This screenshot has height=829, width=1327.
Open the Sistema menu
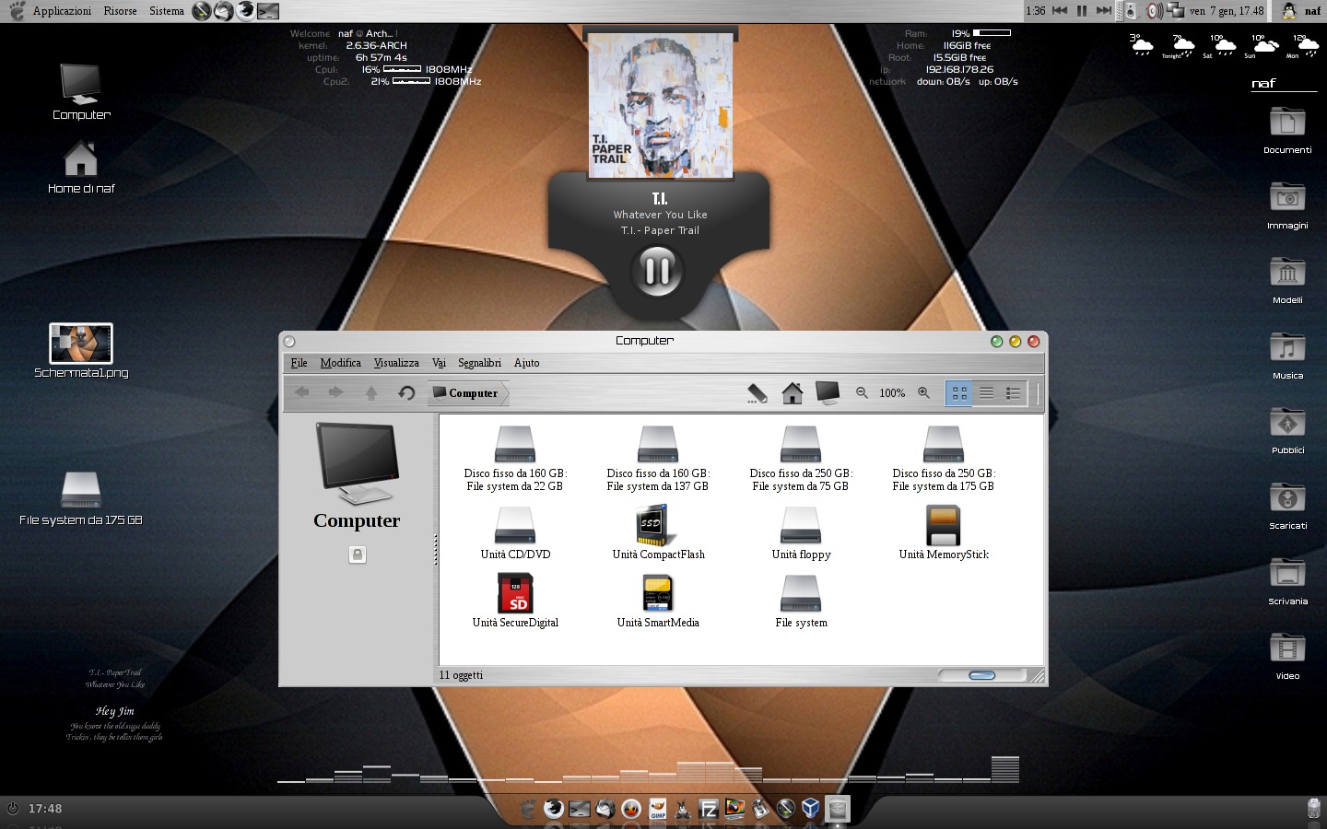tap(167, 11)
